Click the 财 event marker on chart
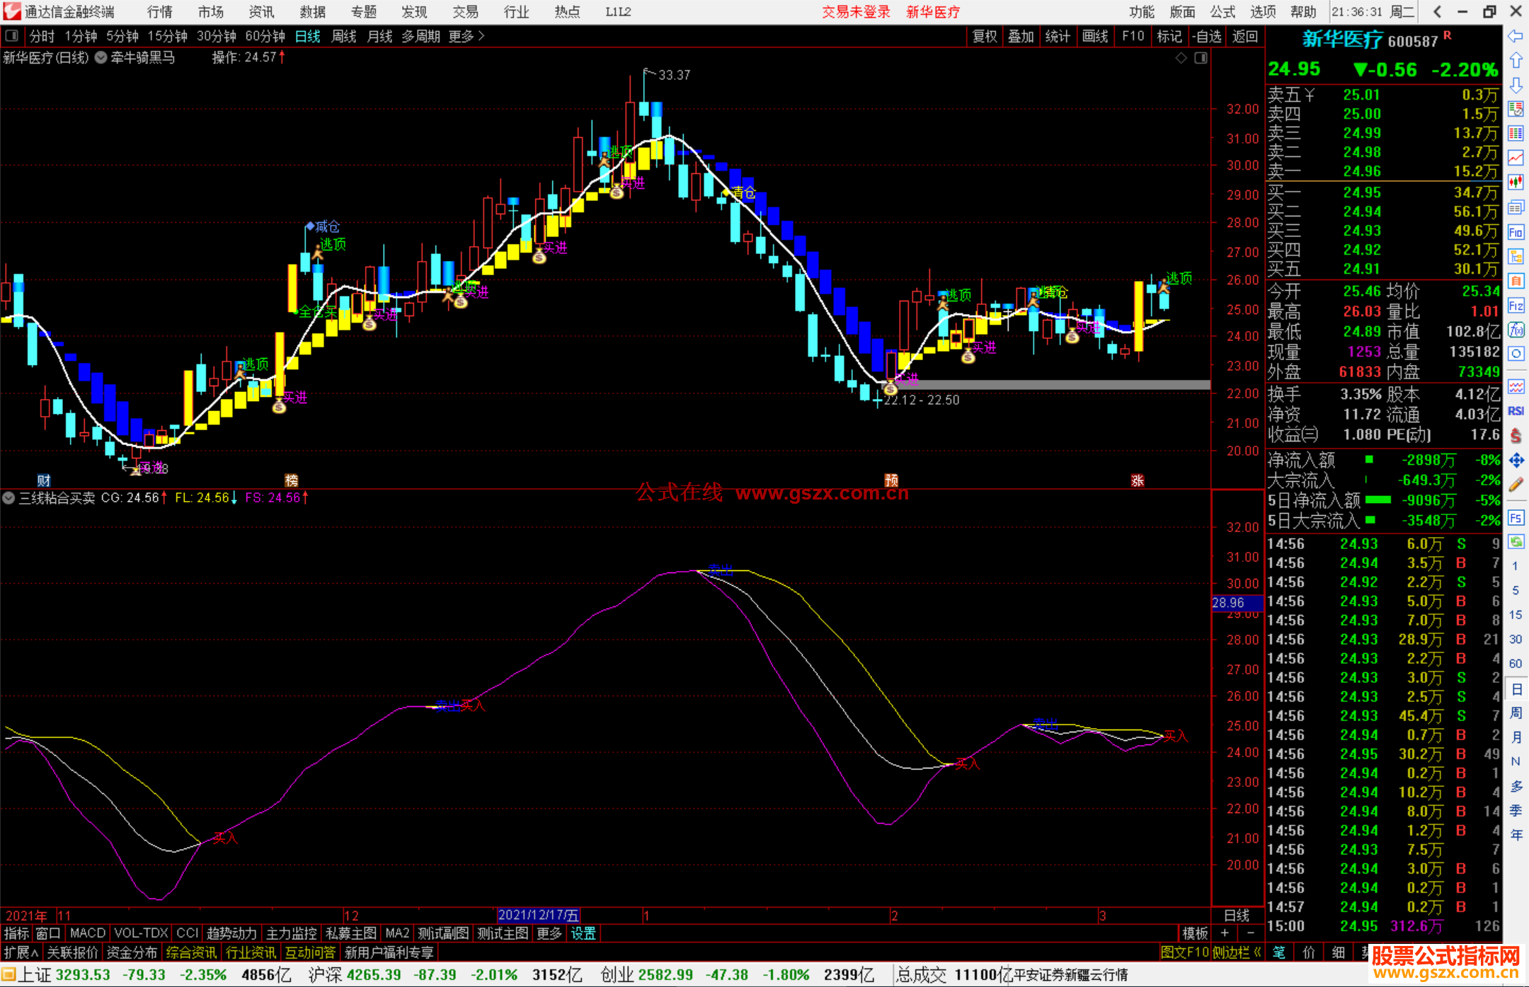Image resolution: width=1529 pixels, height=987 pixels. [44, 480]
